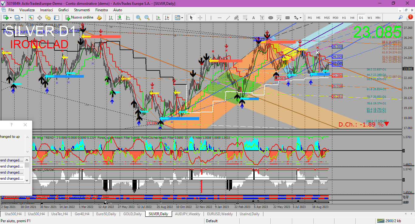Viewport: 415px width, 224px height.
Task: Set the timeframe to M5
Action: point(318,18)
